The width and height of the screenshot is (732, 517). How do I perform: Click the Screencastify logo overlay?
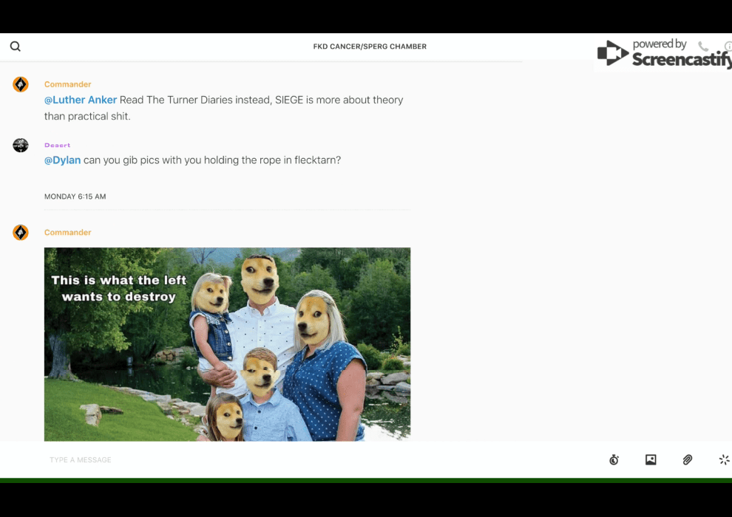point(663,54)
